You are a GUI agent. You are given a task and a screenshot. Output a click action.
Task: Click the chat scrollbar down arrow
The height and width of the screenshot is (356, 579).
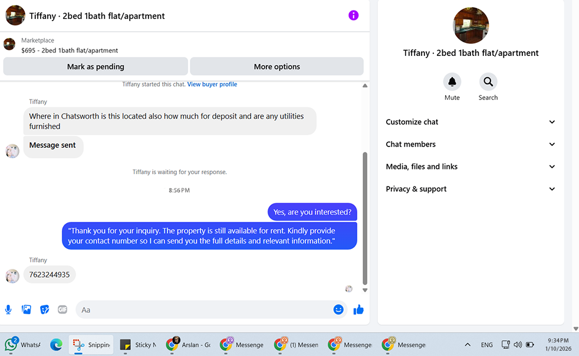(x=365, y=291)
